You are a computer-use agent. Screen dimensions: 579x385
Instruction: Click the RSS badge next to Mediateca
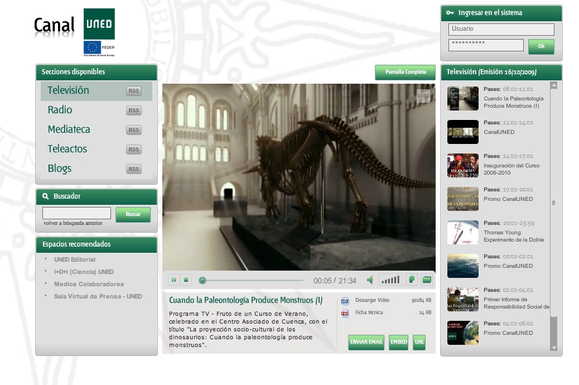click(133, 130)
